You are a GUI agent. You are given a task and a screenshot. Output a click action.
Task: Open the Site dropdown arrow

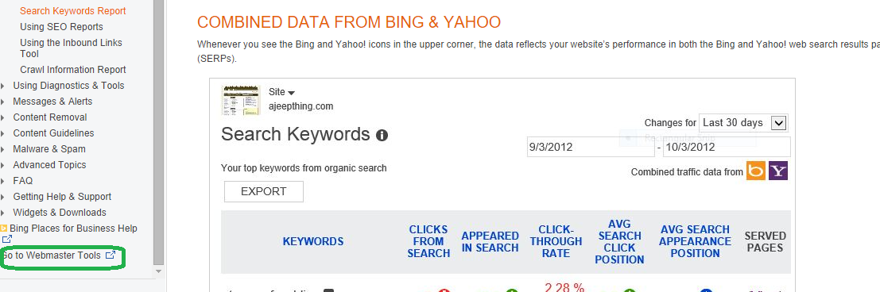click(x=291, y=93)
